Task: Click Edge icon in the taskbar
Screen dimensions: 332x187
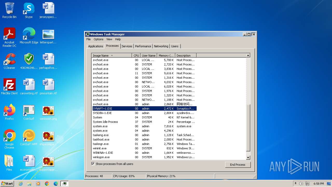Action: [56, 184]
